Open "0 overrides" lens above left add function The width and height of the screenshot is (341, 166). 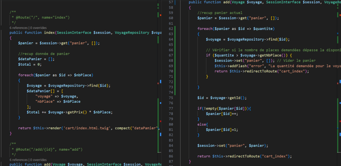click(x=38, y=160)
